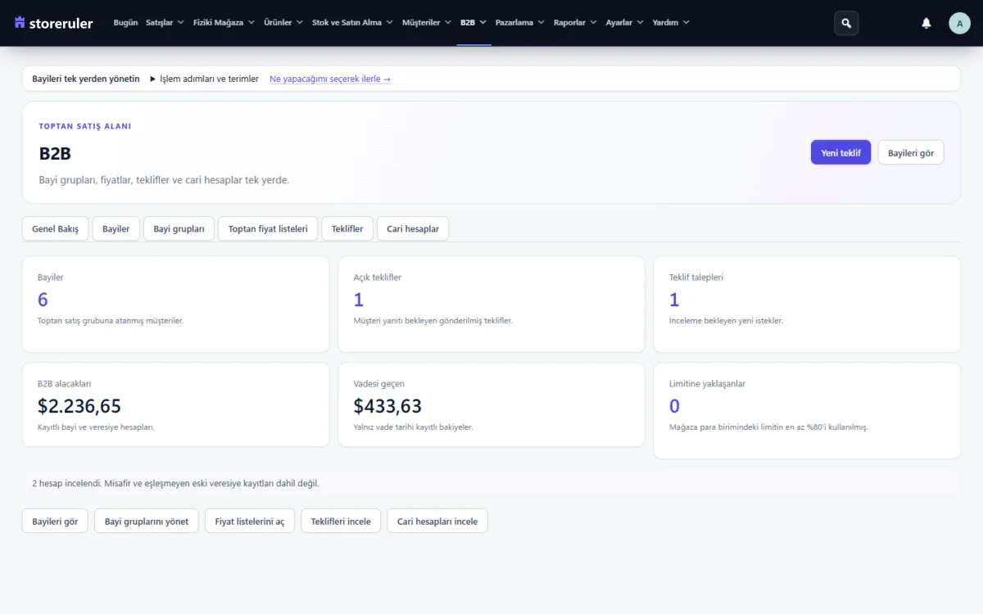
Task: Switch to Bayiler tab
Action: [116, 229]
